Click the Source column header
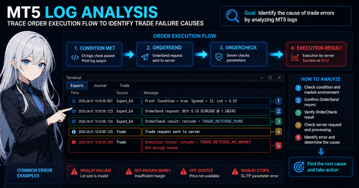The height and width of the screenshot is (188, 359). 122,93
